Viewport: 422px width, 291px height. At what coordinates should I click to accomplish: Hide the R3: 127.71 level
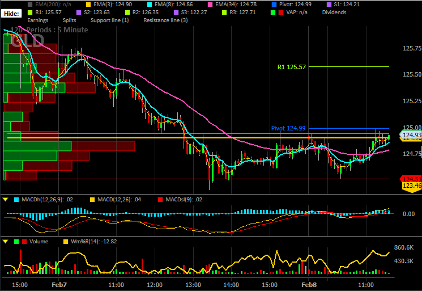click(242, 12)
